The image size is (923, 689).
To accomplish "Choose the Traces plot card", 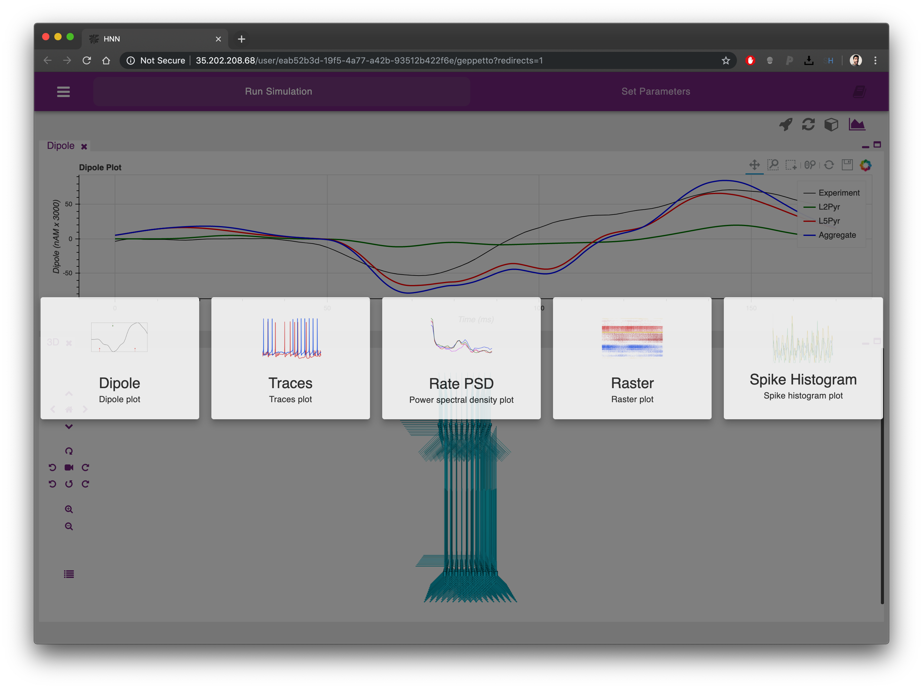I will 290,358.
